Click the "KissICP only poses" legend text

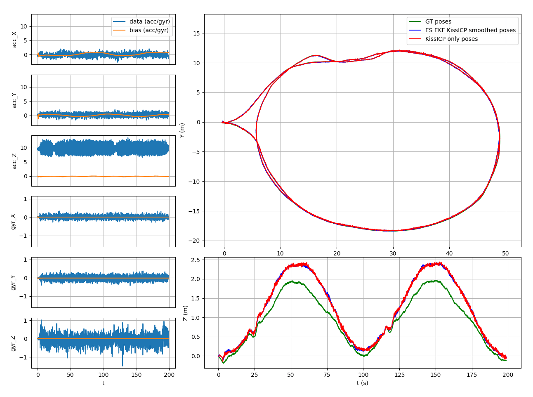[451, 39]
